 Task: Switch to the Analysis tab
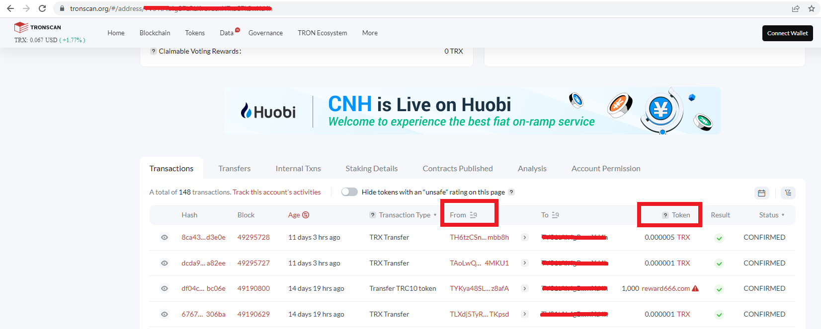click(x=532, y=169)
